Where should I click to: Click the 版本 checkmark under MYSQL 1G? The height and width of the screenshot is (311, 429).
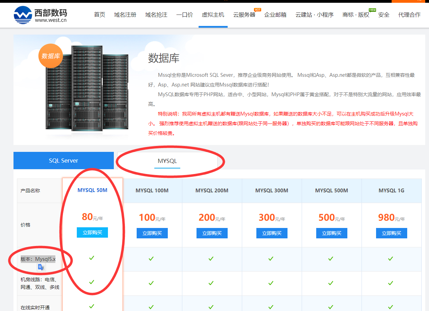click(391, 258)
